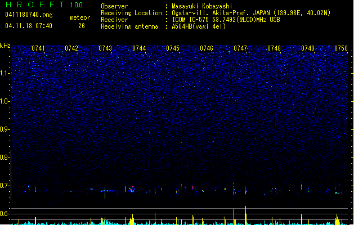354x225 pixels.
Task: Click the Receiving antenna label
Action: tap(129, 26)
